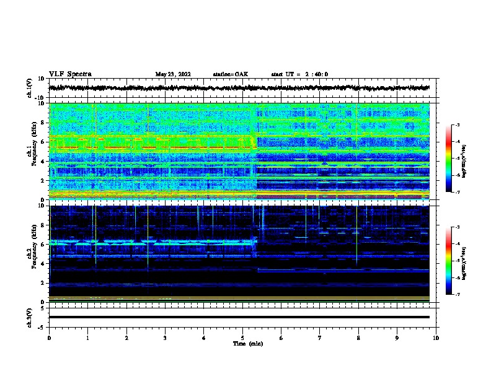Click the "VLF Spectra" plot title
This screenshot has width=491, height=379.
point(70,74)
